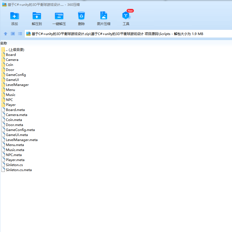Select the Door.meta file
Viewport: 232px width, 232px height.
[x=12, y=125]
